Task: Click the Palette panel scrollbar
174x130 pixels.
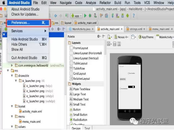Action: (105, 48)
